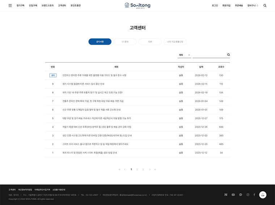
Task: Go to page 2 of notices
Action: pyautogui.click(x=137, y=170)
